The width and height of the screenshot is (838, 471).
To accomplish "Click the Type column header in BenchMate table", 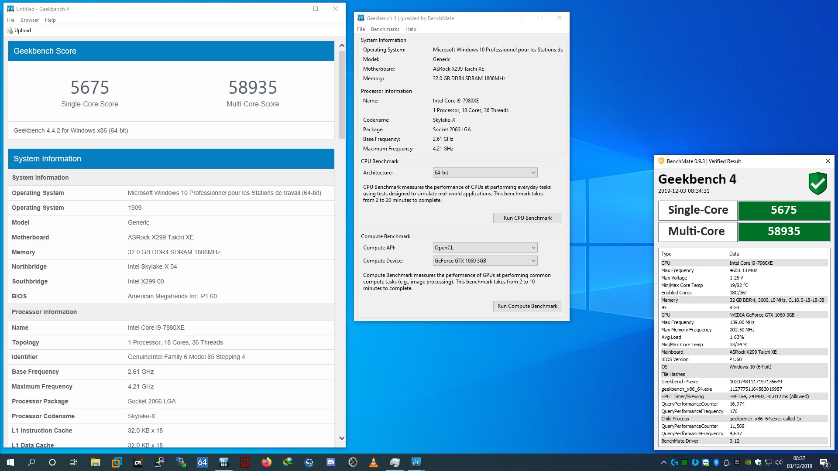I will [x=693, y=254].
